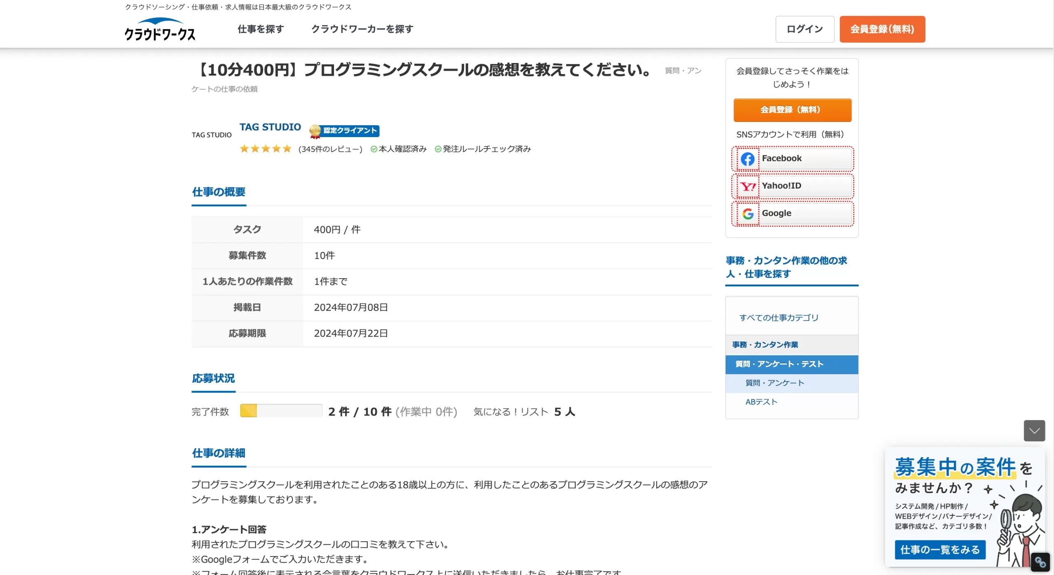Collapse the floating banner with chevron button
The width and height of the screenshot is (1054, 575).
1034,431
